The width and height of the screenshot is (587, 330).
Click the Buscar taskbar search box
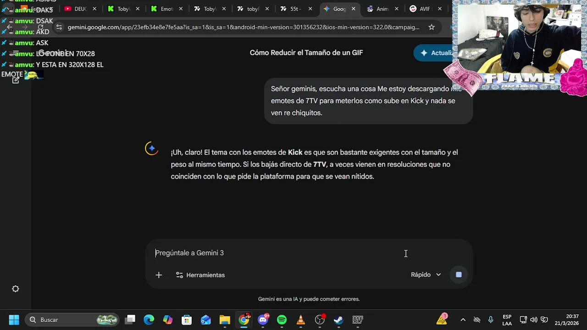point(72,319)
